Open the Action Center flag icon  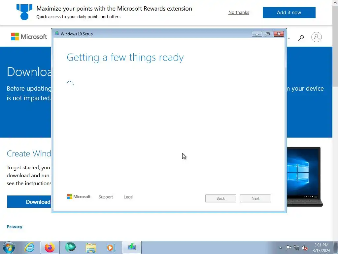tap(288, 248)
